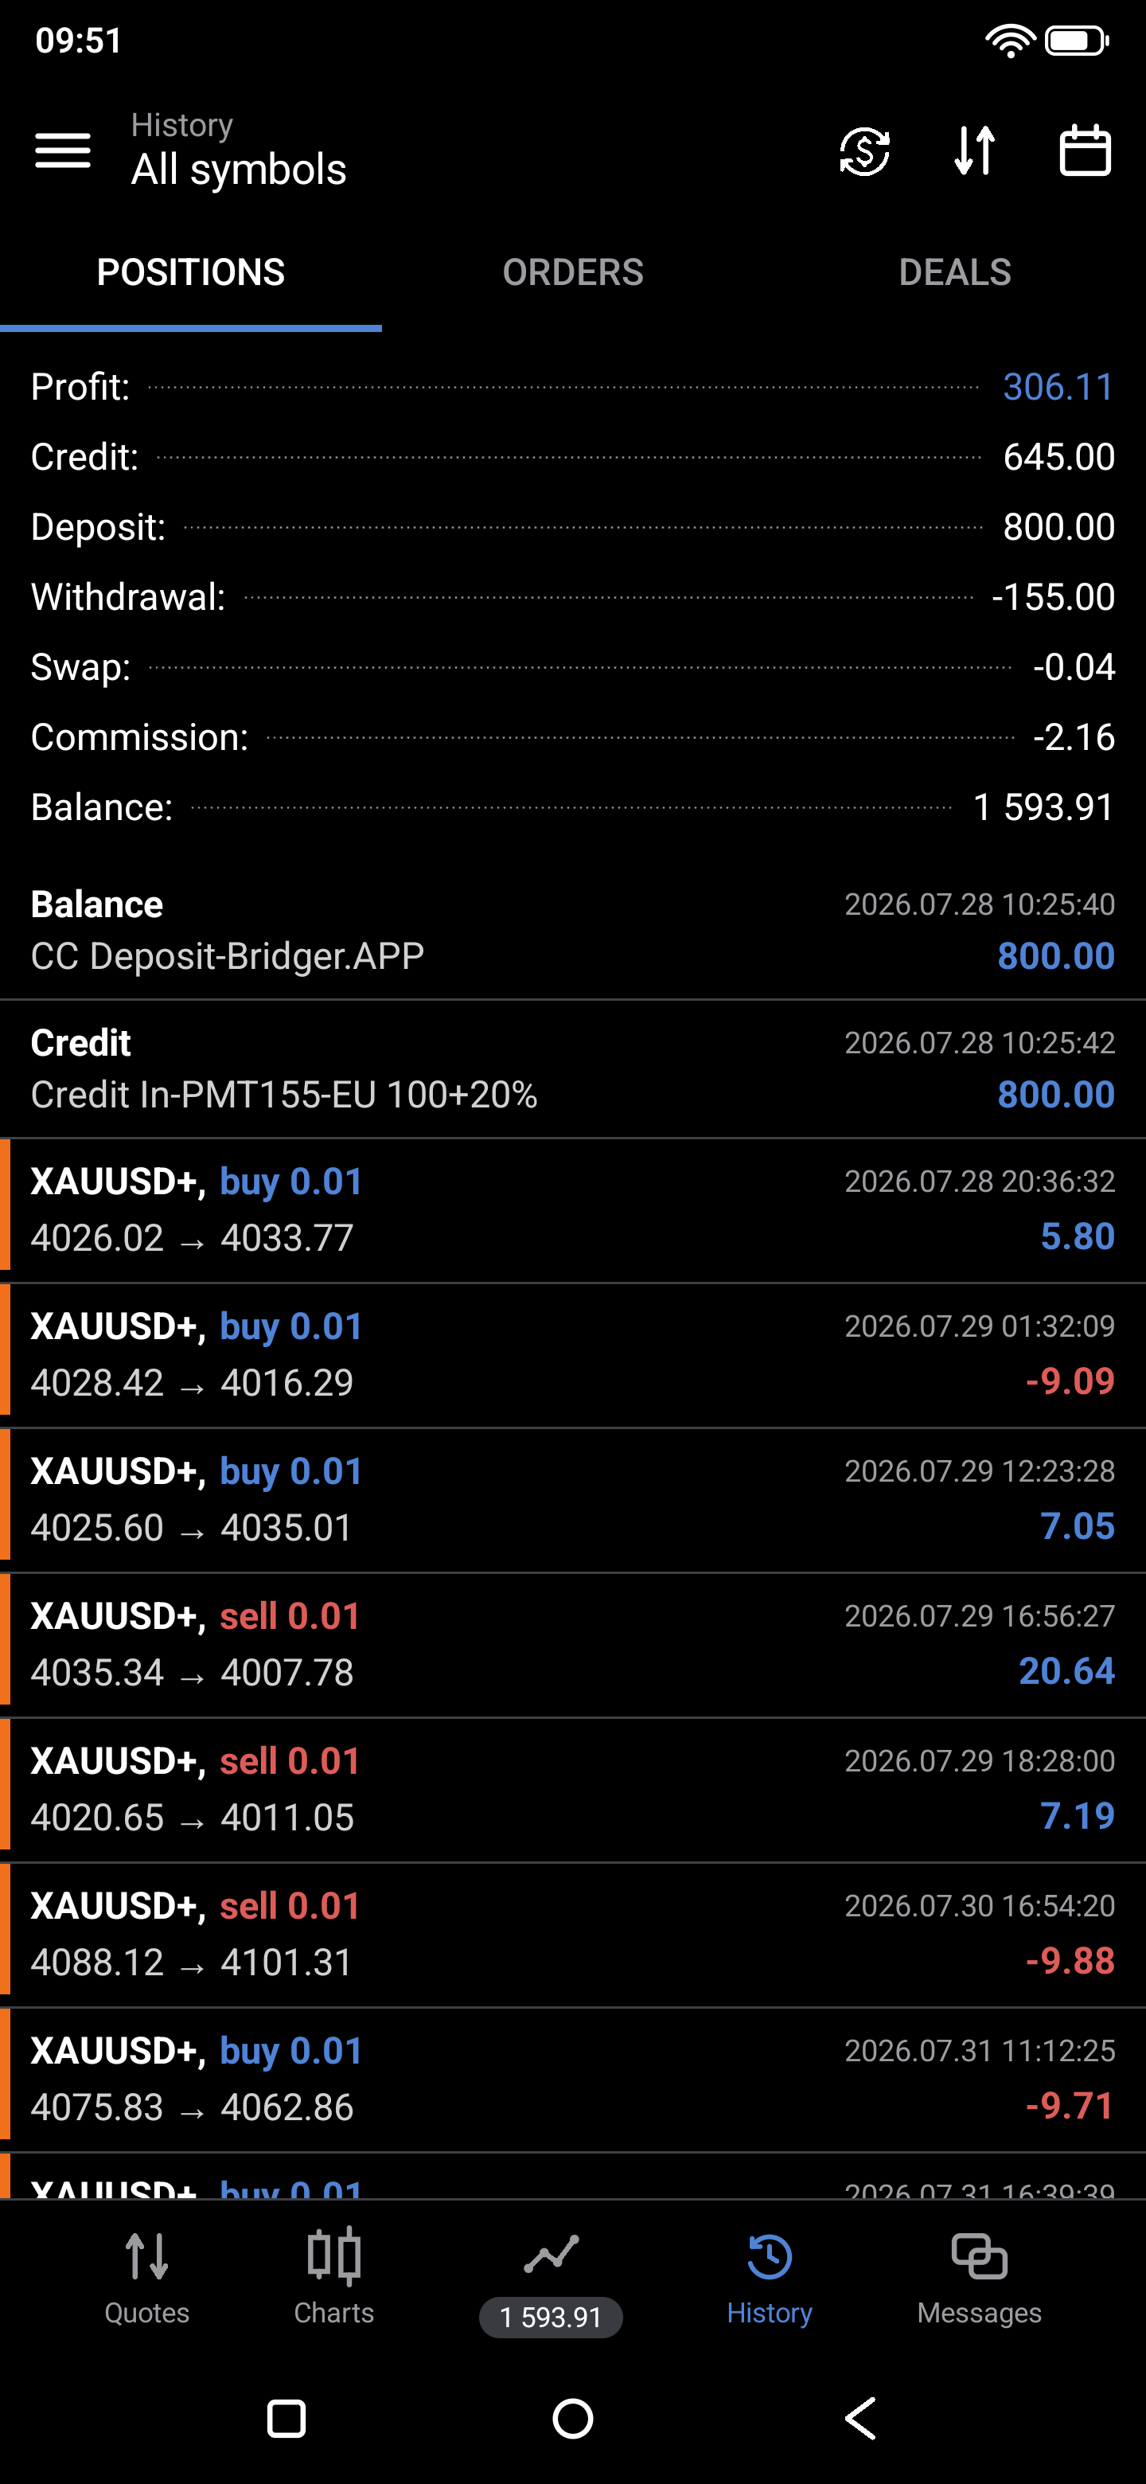Select History in bottom navigation
Viewport: 1146px width, 2484px height.
(769, 2279)
